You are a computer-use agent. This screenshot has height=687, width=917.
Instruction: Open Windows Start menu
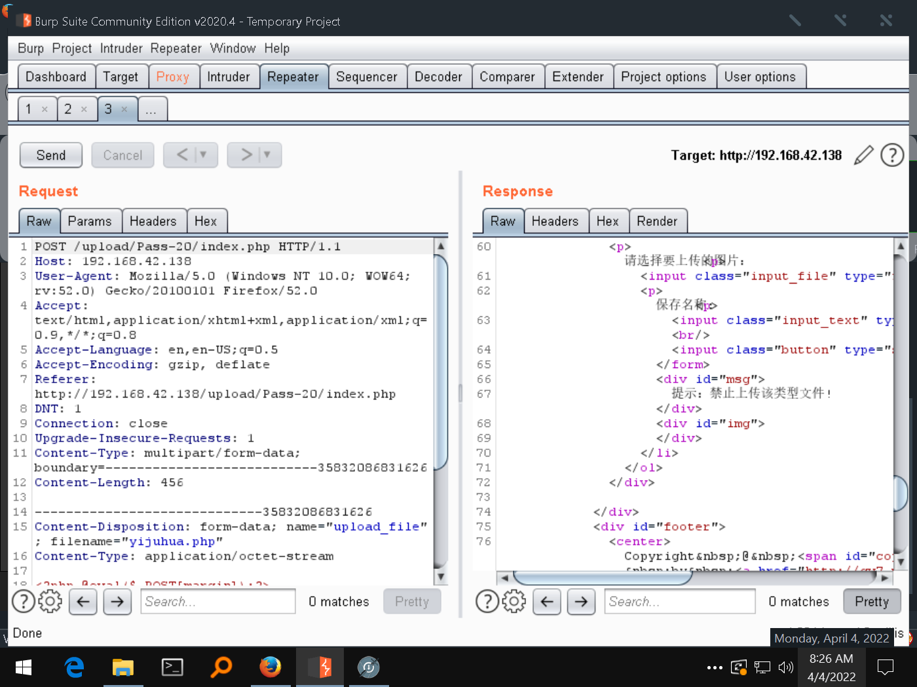coord(24,667)
